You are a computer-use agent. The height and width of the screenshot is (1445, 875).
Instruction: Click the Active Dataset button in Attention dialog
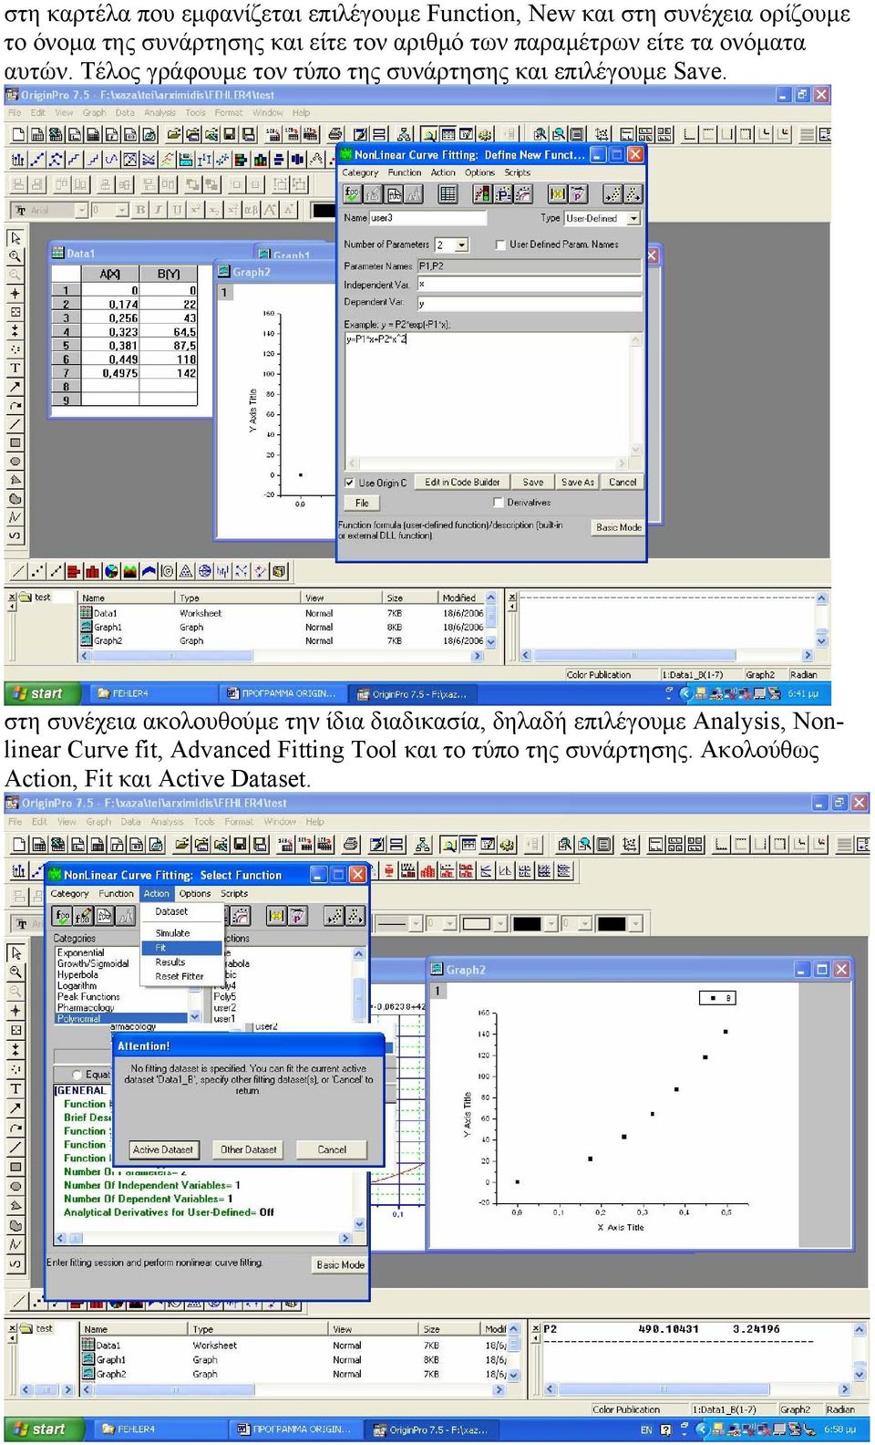[x=162, y=1149]
